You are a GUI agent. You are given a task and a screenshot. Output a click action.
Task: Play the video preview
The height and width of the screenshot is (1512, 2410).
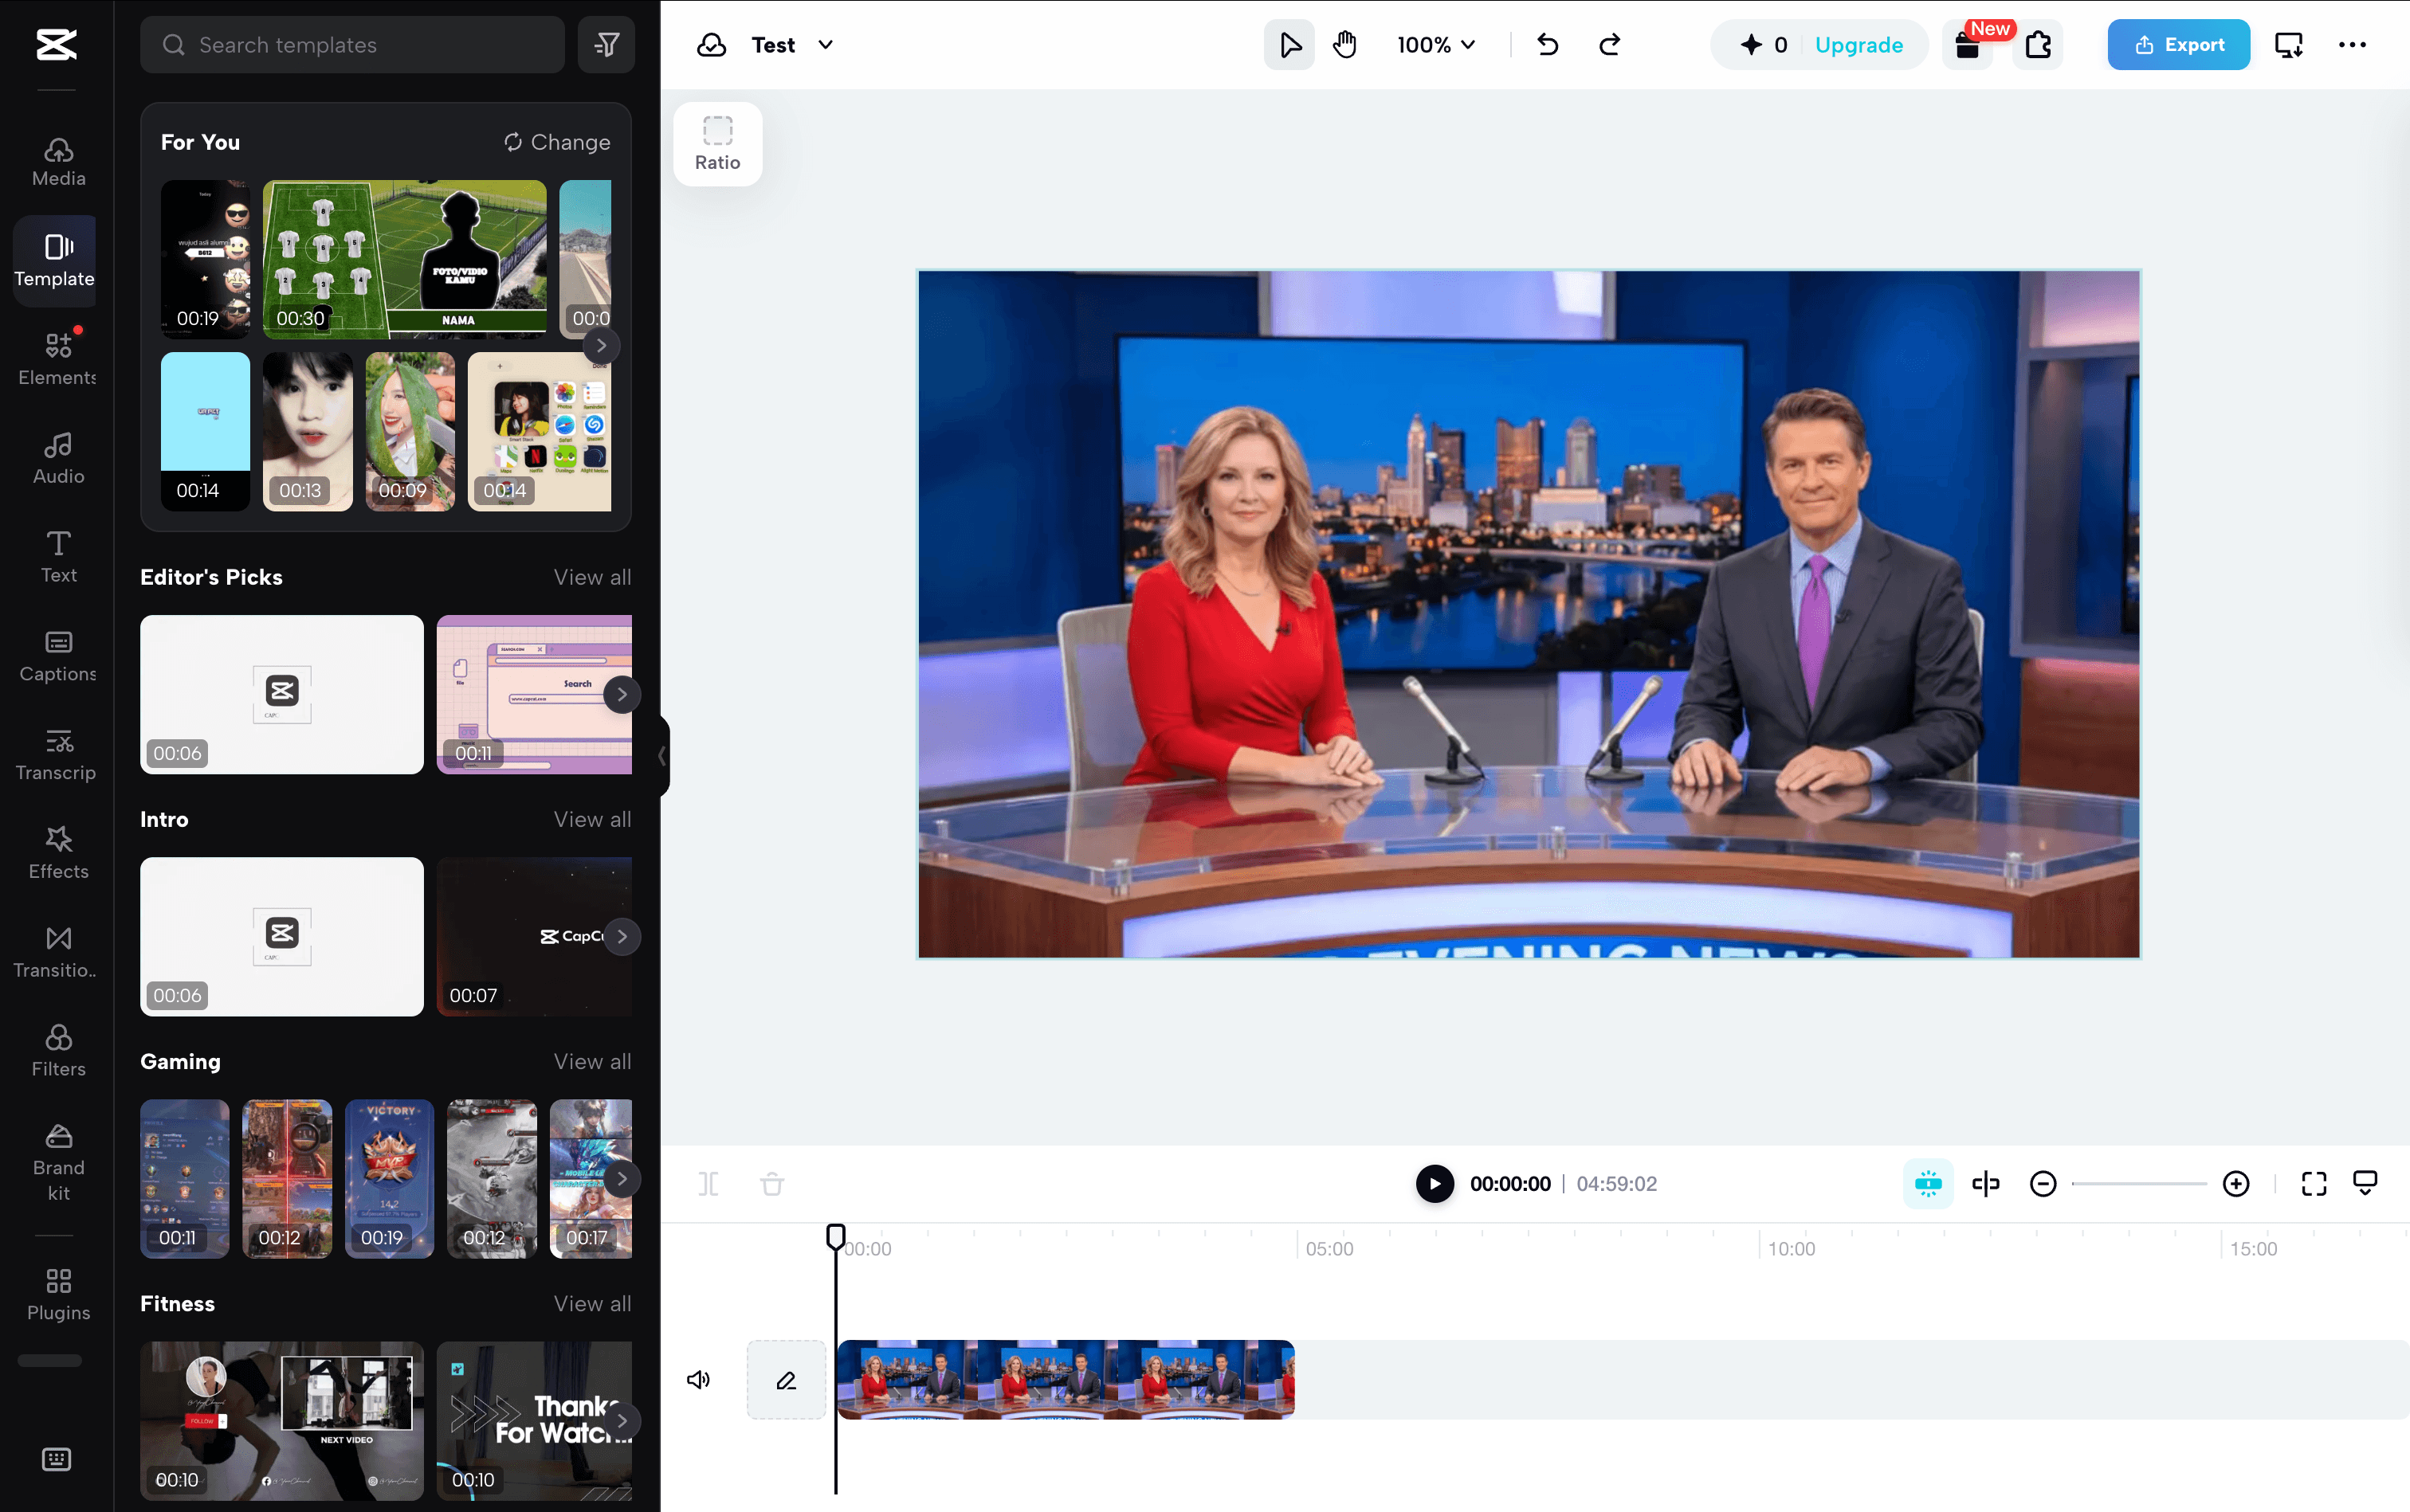1434,1184
